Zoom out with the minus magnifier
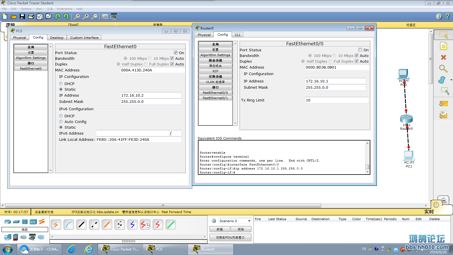Viewport: 453px width, 255px height. (x=94, y=16)
